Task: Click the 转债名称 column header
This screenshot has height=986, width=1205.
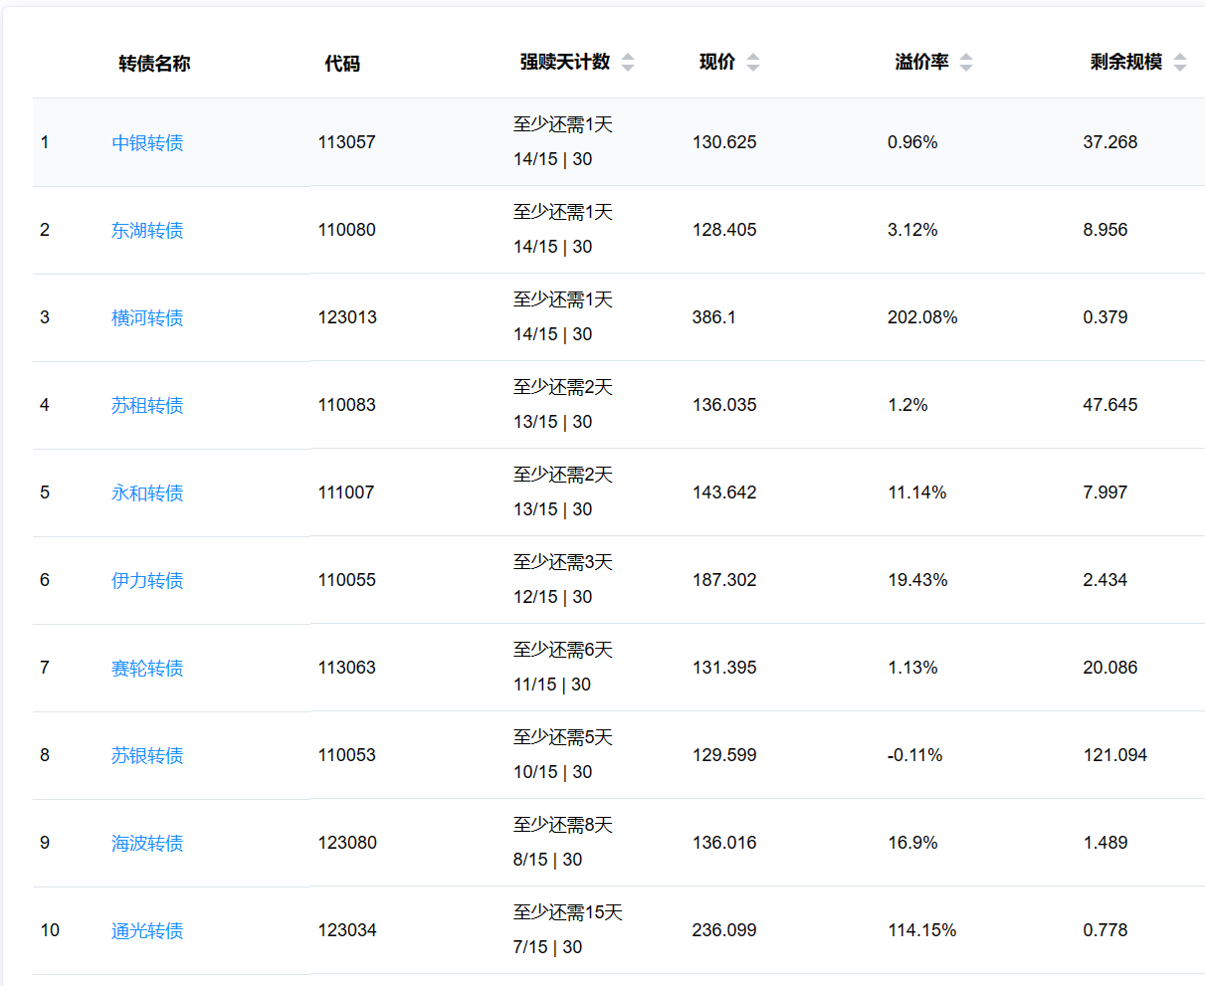Action: pos(154,64)
